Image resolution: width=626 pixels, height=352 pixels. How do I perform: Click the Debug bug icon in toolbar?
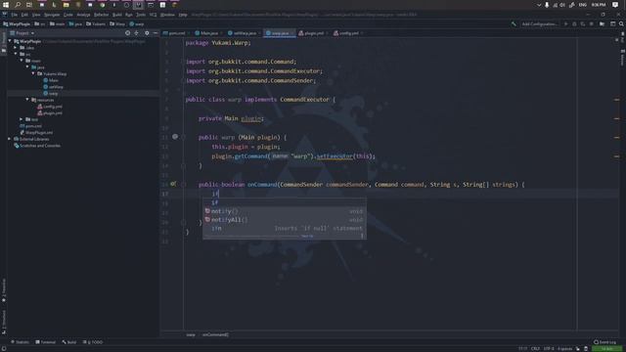click(574, 23)
